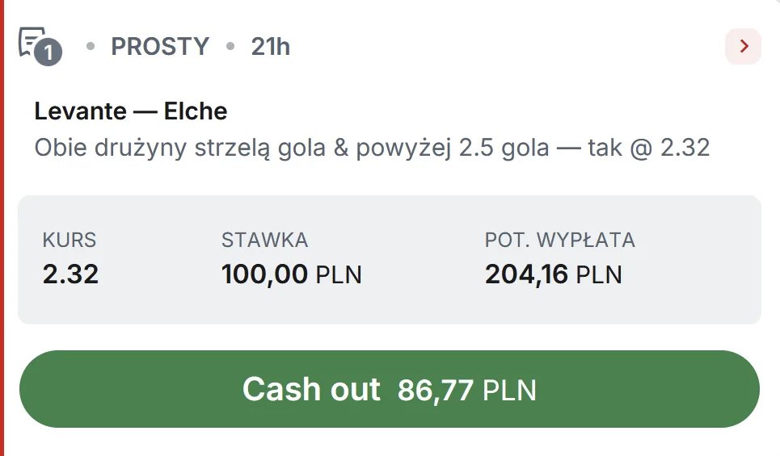Click the badge showing number 1
The image size is (780, 456).
(x=48, y=54)
